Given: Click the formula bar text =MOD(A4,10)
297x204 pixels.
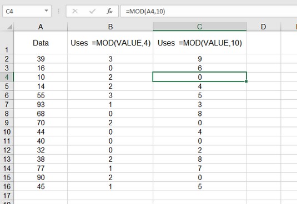Looking at the screenshot, I should [145, 11].
